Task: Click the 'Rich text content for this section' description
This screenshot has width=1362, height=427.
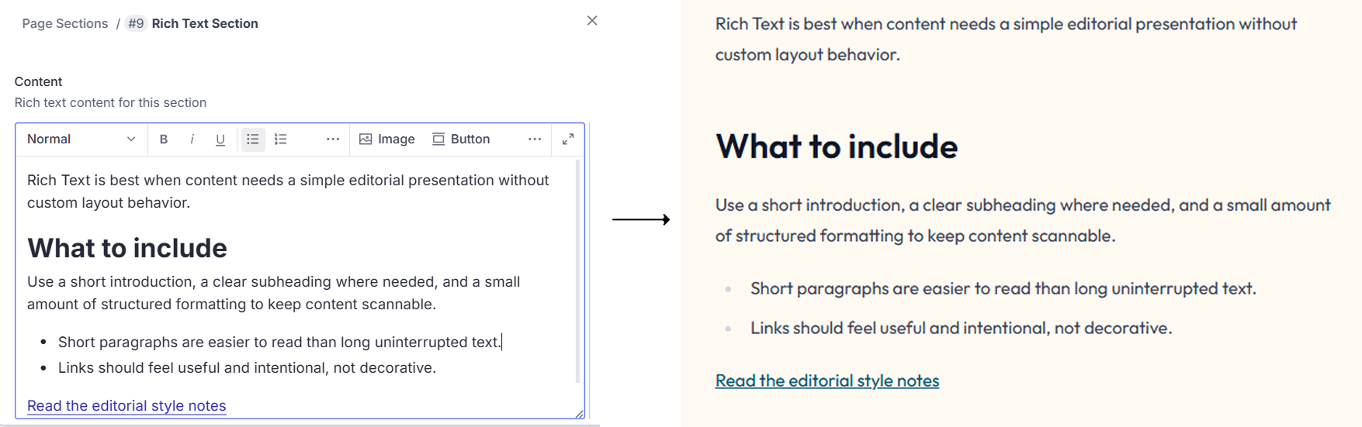Action: [x=110, y=103]
